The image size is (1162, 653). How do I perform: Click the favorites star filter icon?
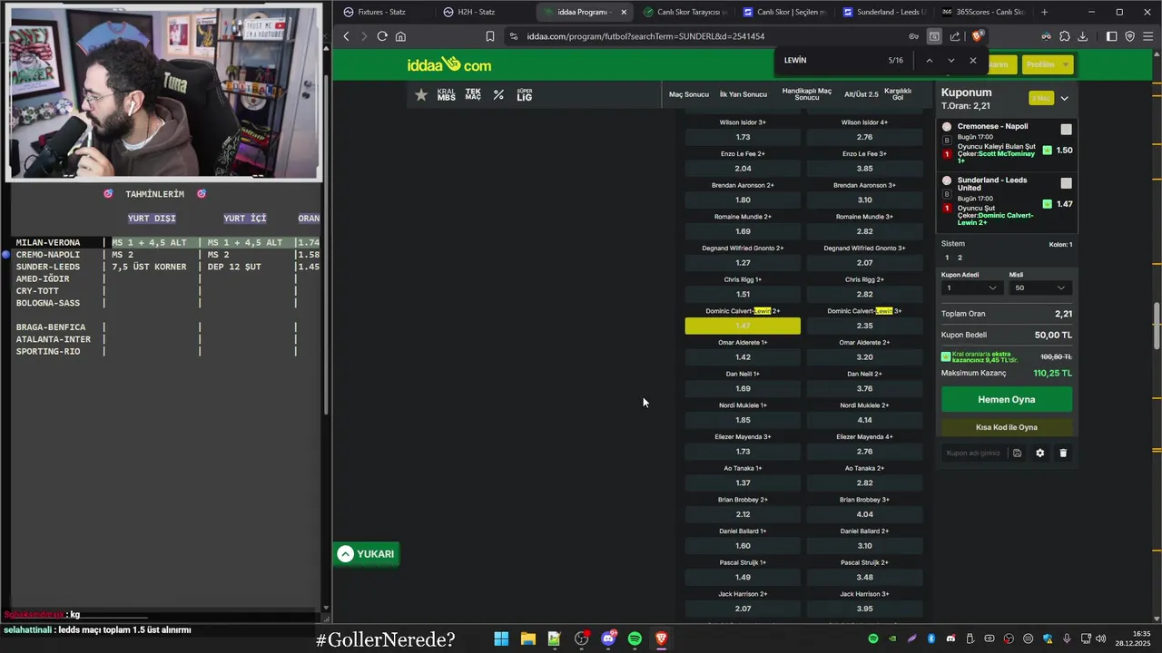[x=421, y=94]
